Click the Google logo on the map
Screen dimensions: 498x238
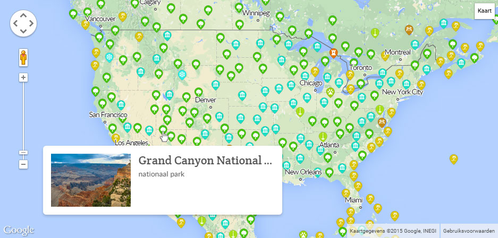click(19, 231)
